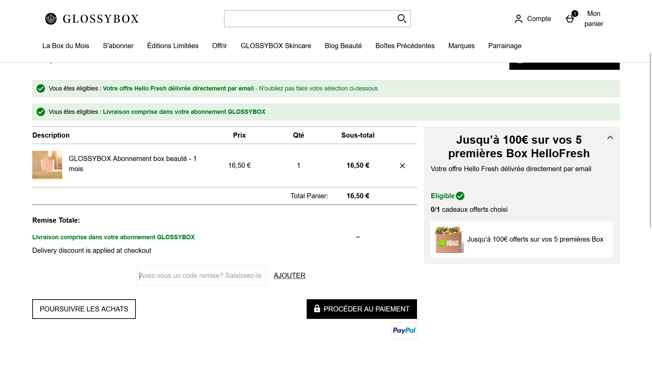The width and height of the screenshot is (652, 366).
Task: Open Parrainage page
Action: tap(505, 46)
